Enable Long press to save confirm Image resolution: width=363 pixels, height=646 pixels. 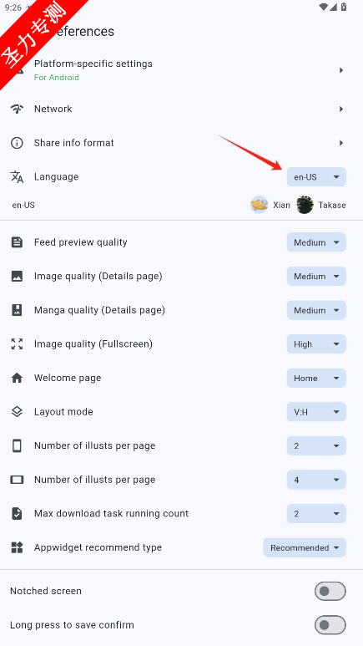click(330, 625)
